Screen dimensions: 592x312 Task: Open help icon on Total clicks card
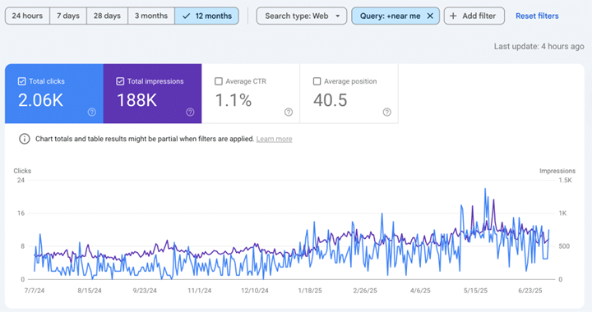pos(92,112)
